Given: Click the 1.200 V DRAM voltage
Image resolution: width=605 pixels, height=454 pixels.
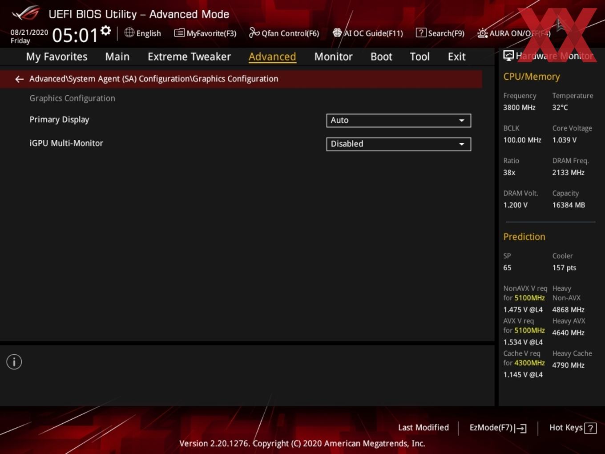Looking at the screenshot, I should [x=516, y=205].
